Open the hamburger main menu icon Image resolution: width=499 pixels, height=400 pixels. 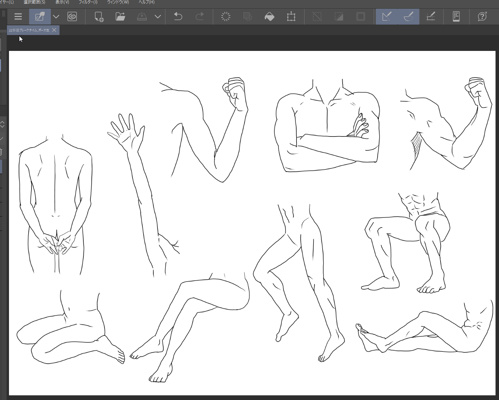(18, 17)
